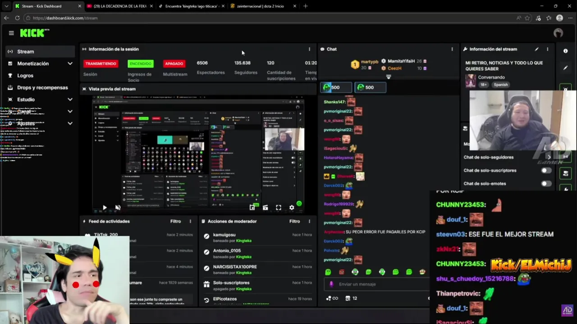Viewport: 577px width, 324px height.
Task: Click the TRANSMITIENDO status badge
Action: pos(101,63)
